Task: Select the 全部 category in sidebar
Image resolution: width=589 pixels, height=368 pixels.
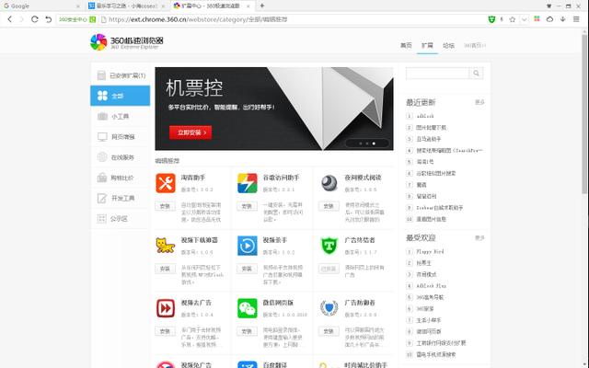Action: pyautogui.click(x=121, y=96)
